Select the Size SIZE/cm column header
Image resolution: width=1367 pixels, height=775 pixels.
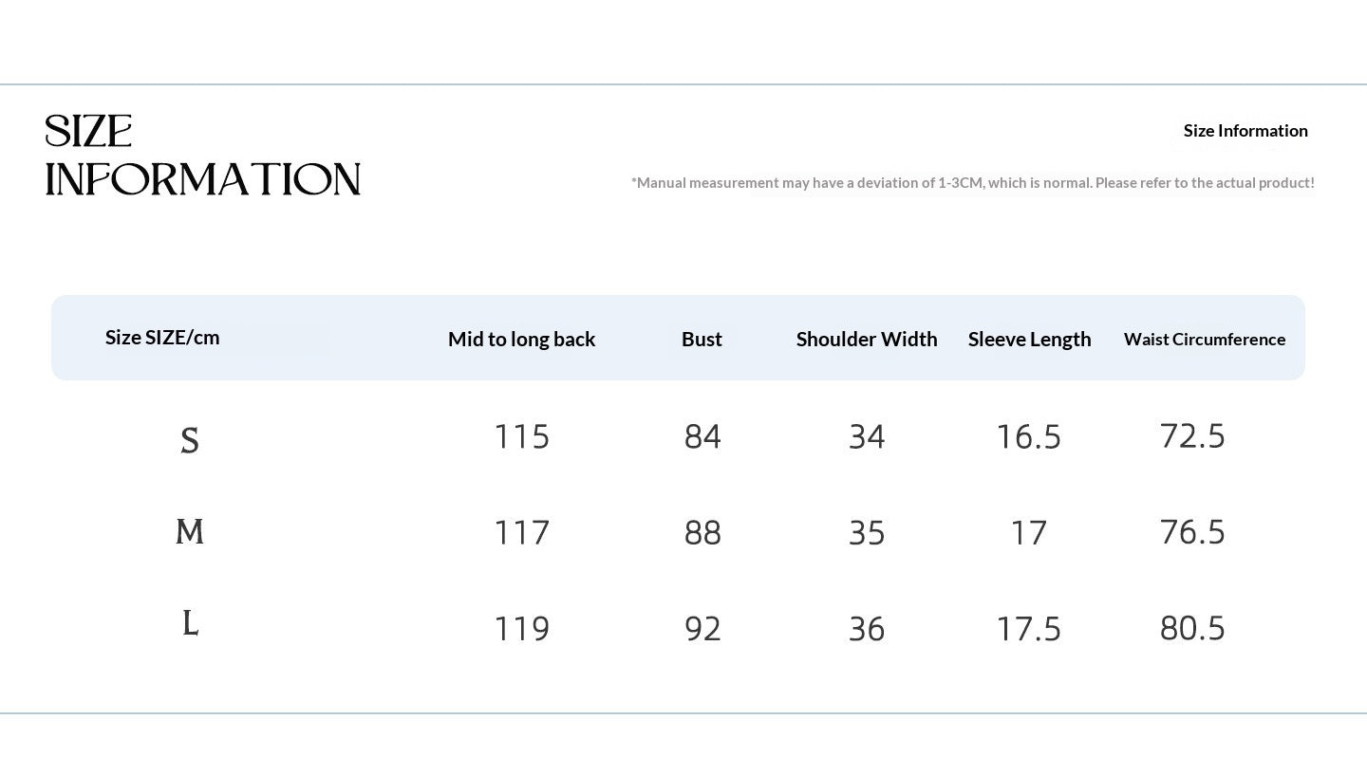pos(162,338)
